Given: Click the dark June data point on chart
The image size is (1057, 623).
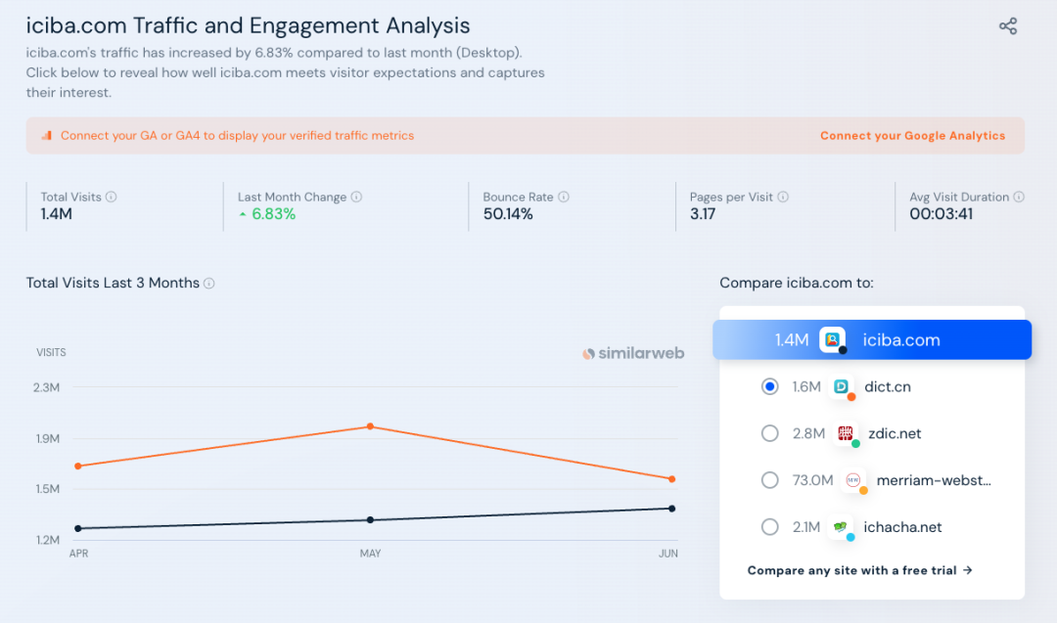Looking at the screenshot, I should pyautogui.click(x=671, y=509).
